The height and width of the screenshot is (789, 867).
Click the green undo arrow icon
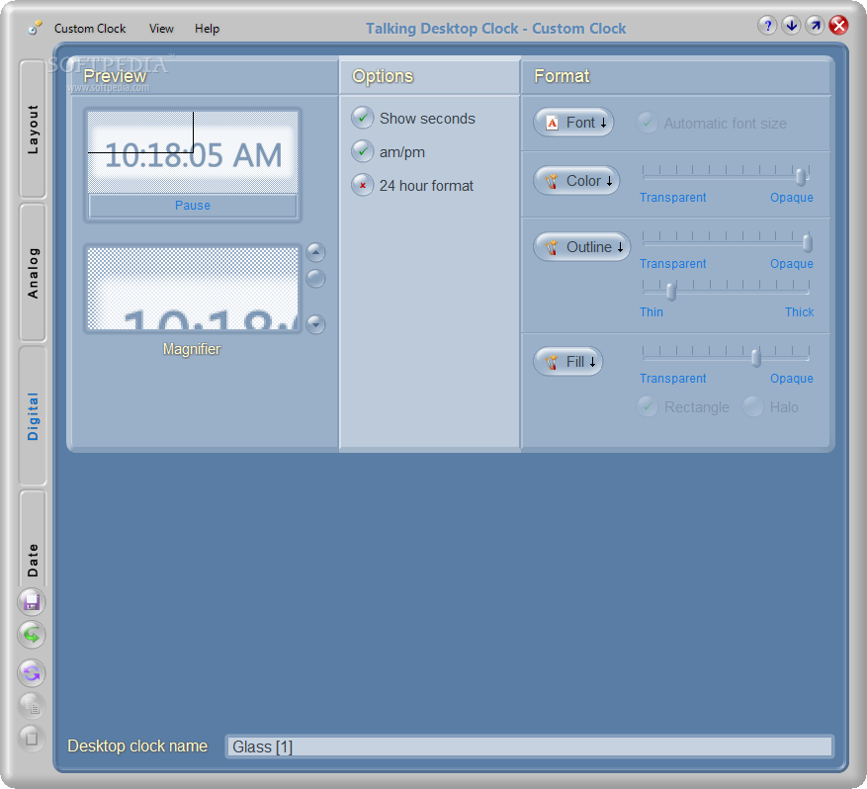[32, 634]
